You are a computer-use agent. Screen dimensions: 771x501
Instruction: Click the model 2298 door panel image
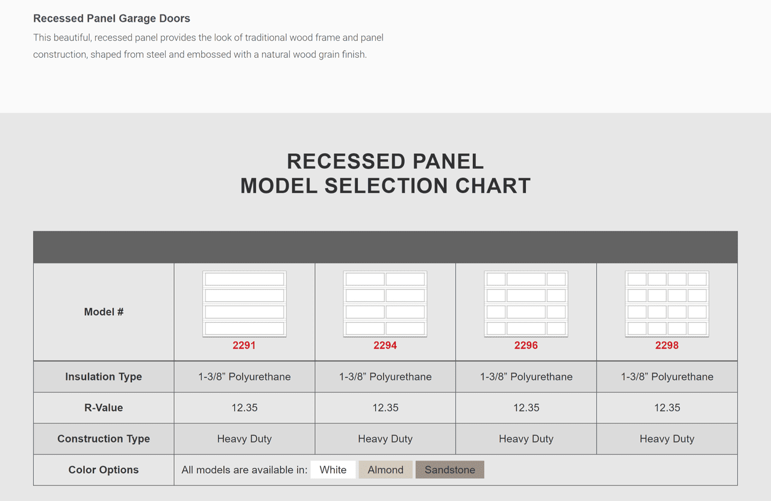pyautogui.click(x=667, y=304)
